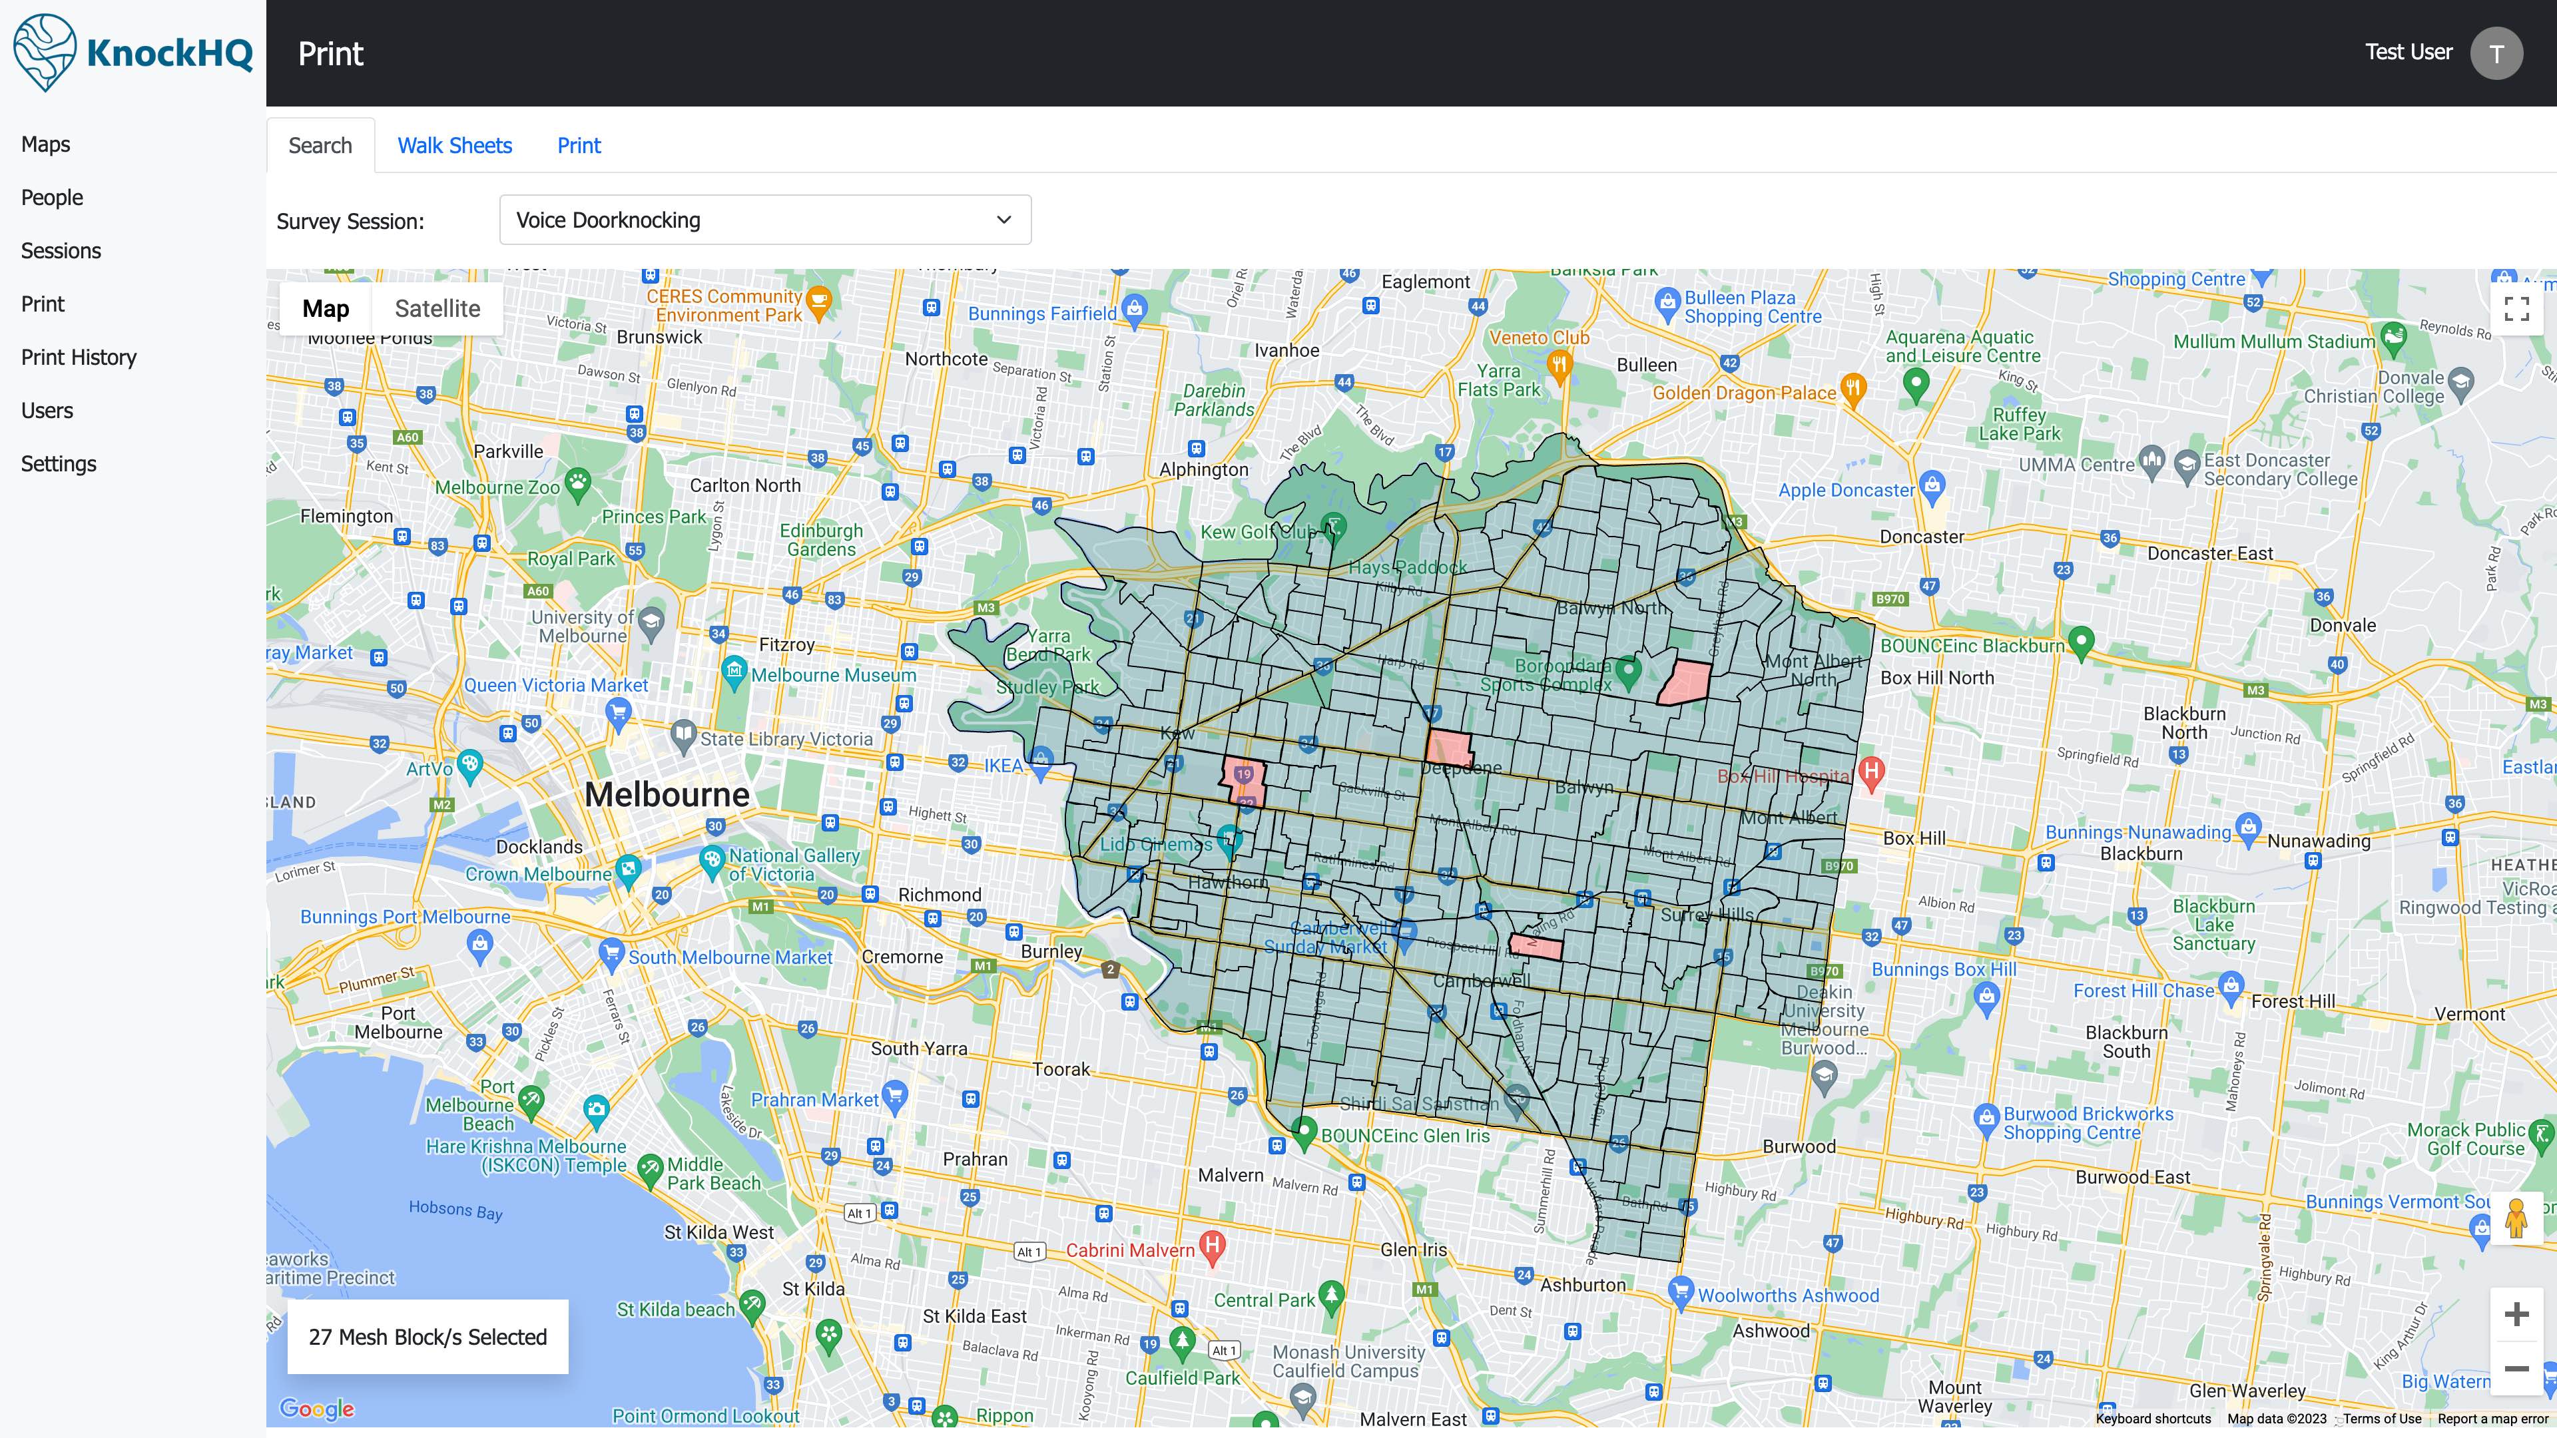The height and width of the screenshot is (1438, 2557).
Task: Open the Walk Sheets tab
Action: pyautogui.click(x=455, y=146)
